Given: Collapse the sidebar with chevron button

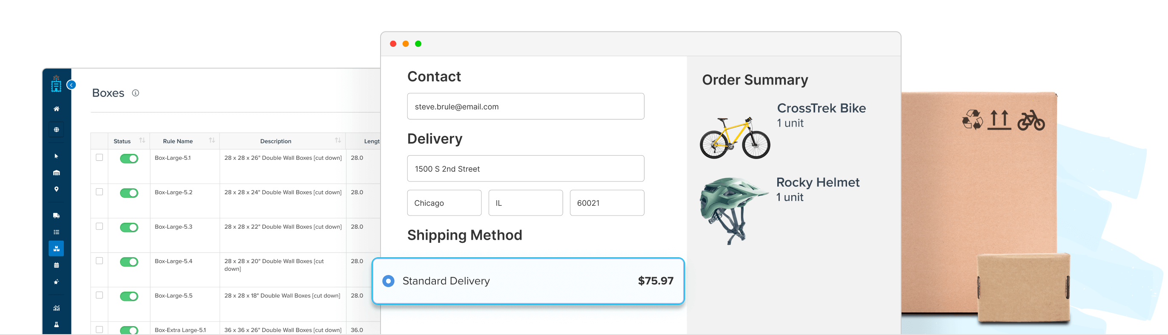Looking at the screenshot, I should [x=71, y=85].
